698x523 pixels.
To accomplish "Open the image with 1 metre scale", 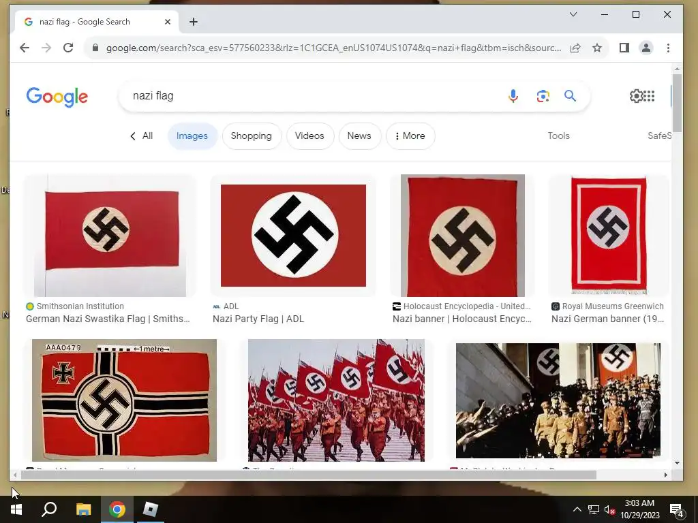I will (124, 400).
